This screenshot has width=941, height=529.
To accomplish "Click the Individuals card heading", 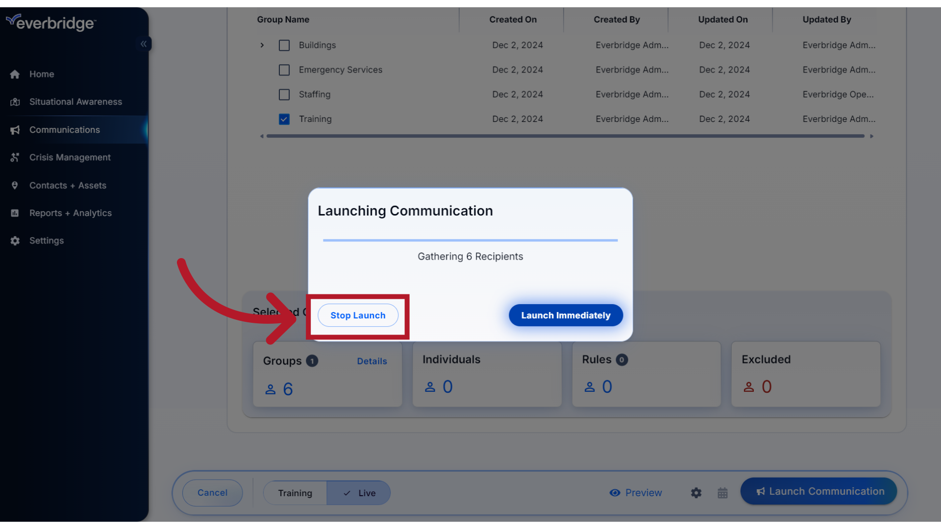I will (x=451, y=360).
